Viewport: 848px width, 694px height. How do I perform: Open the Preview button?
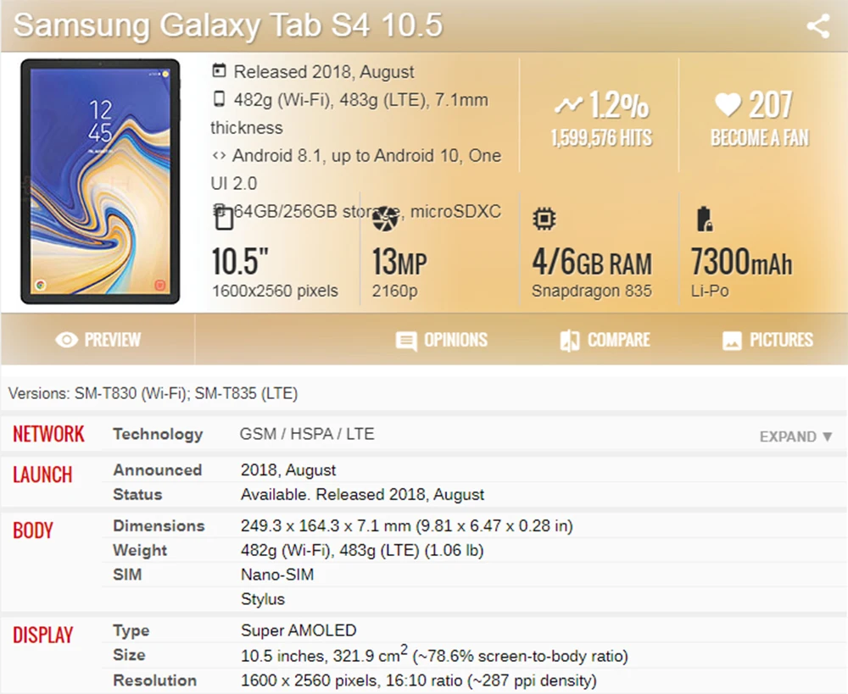pyautogui.click(x=98, y=340)
